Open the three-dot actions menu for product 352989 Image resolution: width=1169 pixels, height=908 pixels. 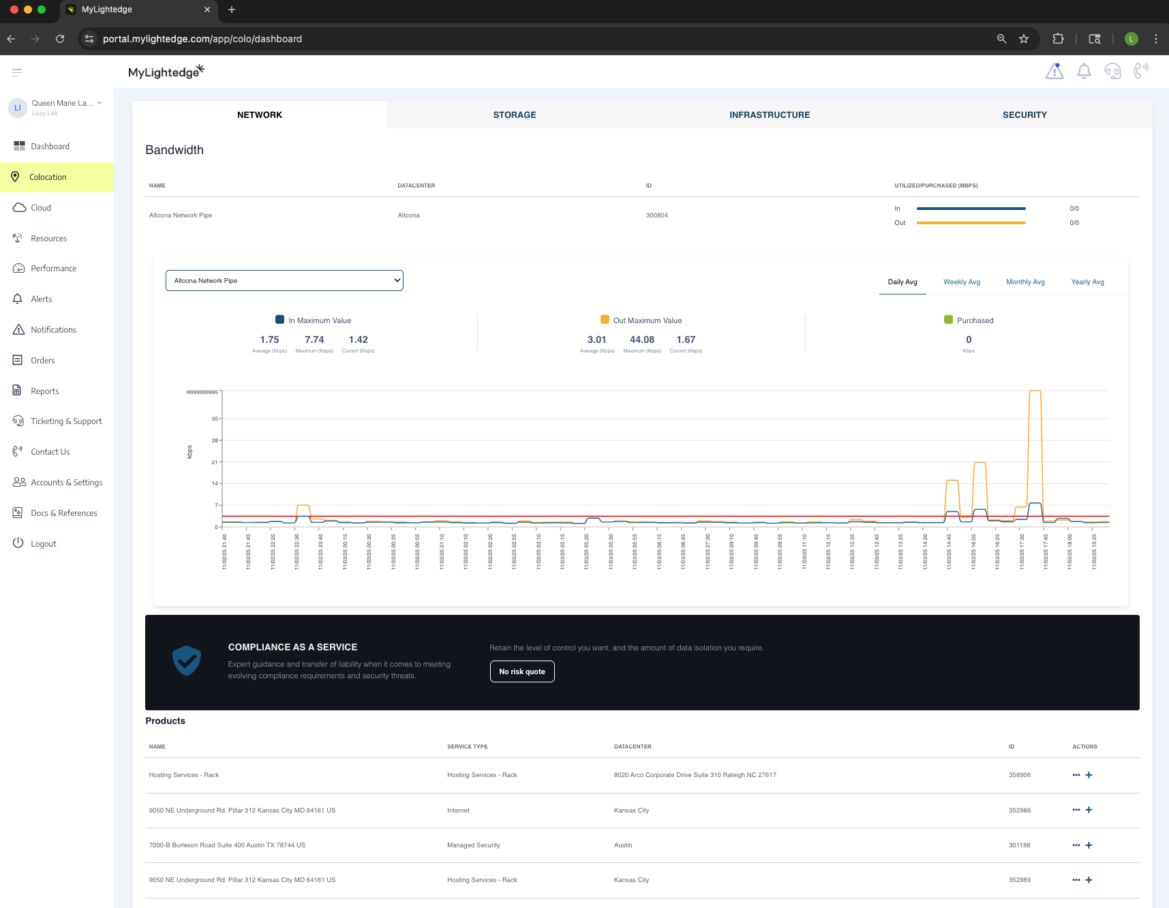(x=1076, y=880)
